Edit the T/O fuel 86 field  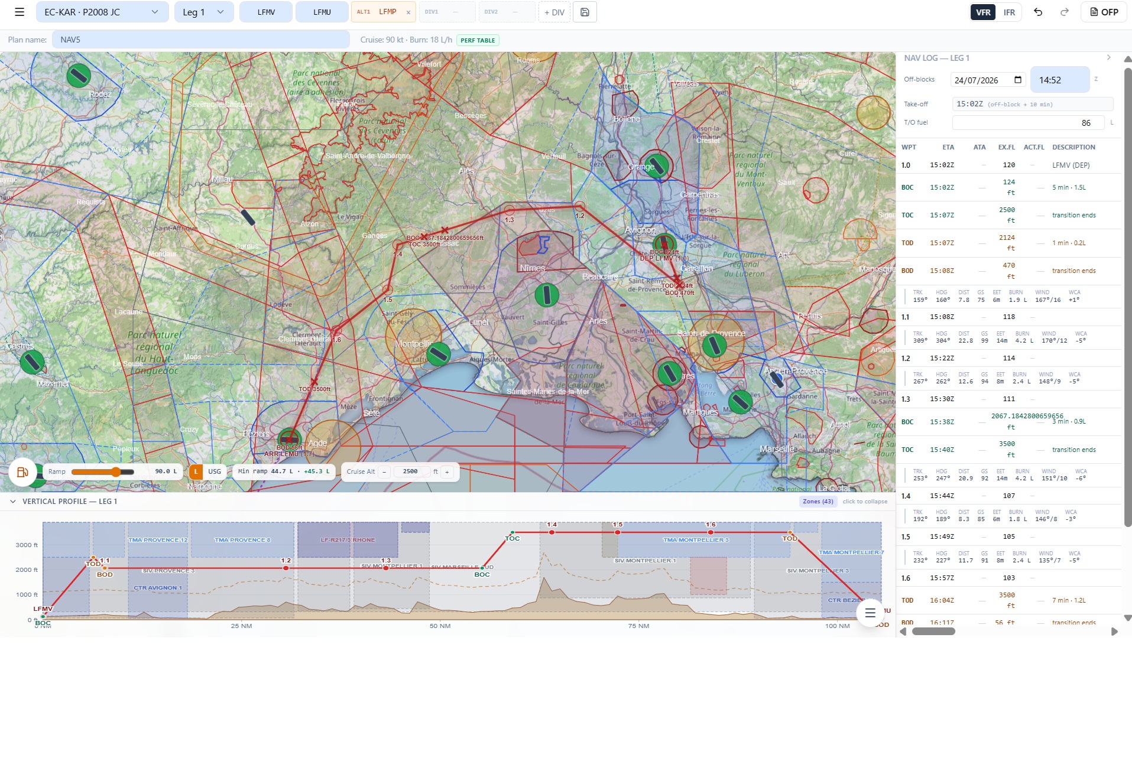[x=1028, y=123]
